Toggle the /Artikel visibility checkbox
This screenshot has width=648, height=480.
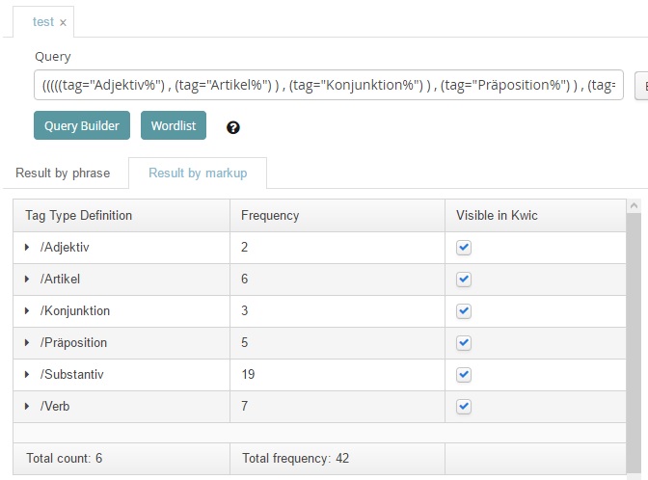464,280
